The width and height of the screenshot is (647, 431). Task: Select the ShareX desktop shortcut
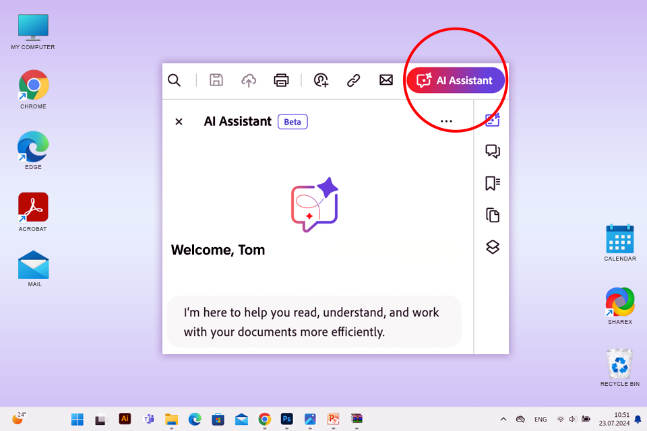(x=620, y=306)
